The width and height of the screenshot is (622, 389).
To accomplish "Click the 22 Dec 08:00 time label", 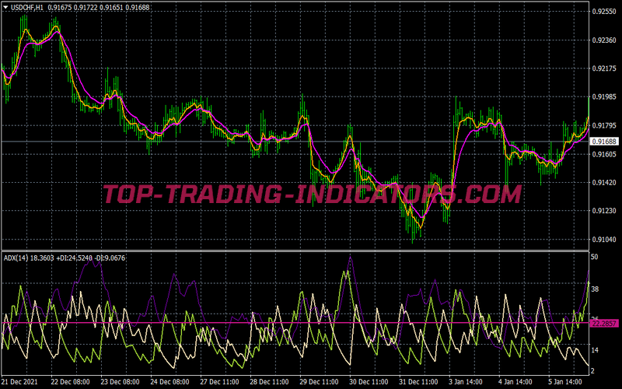I will [x=70, y=382].
